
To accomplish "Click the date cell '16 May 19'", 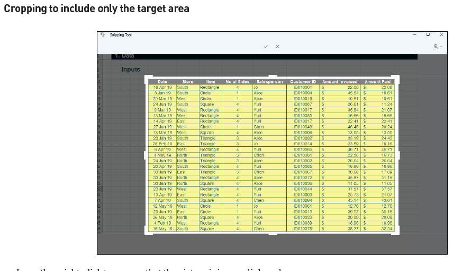I will [x=162, y=229].
